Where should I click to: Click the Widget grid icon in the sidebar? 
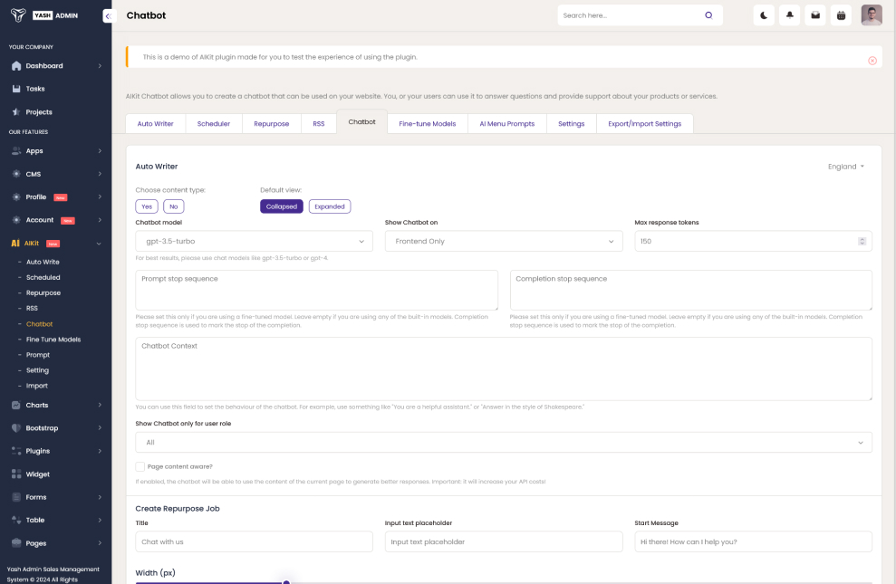16,474
